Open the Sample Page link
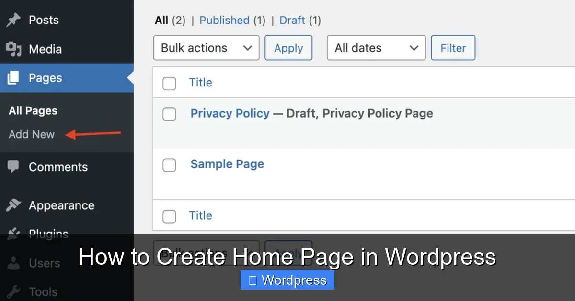The width and height of the screenshot is (575, 301). point(227,164)
